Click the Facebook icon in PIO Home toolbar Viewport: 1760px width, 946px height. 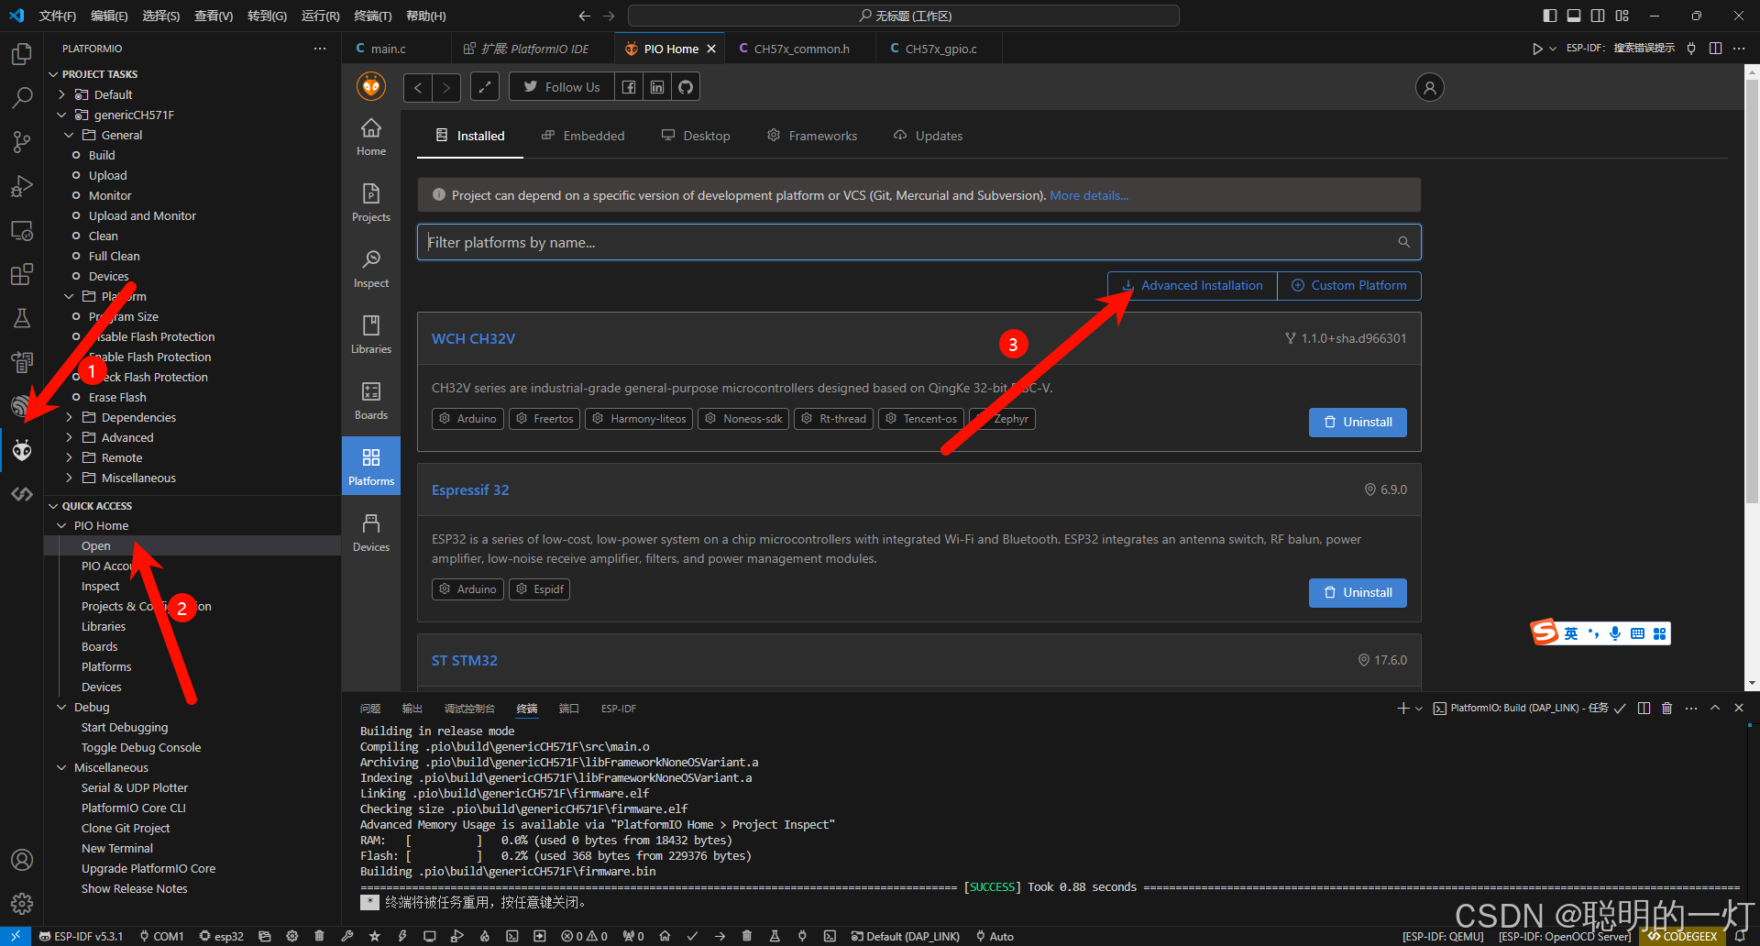coord(629,86)
